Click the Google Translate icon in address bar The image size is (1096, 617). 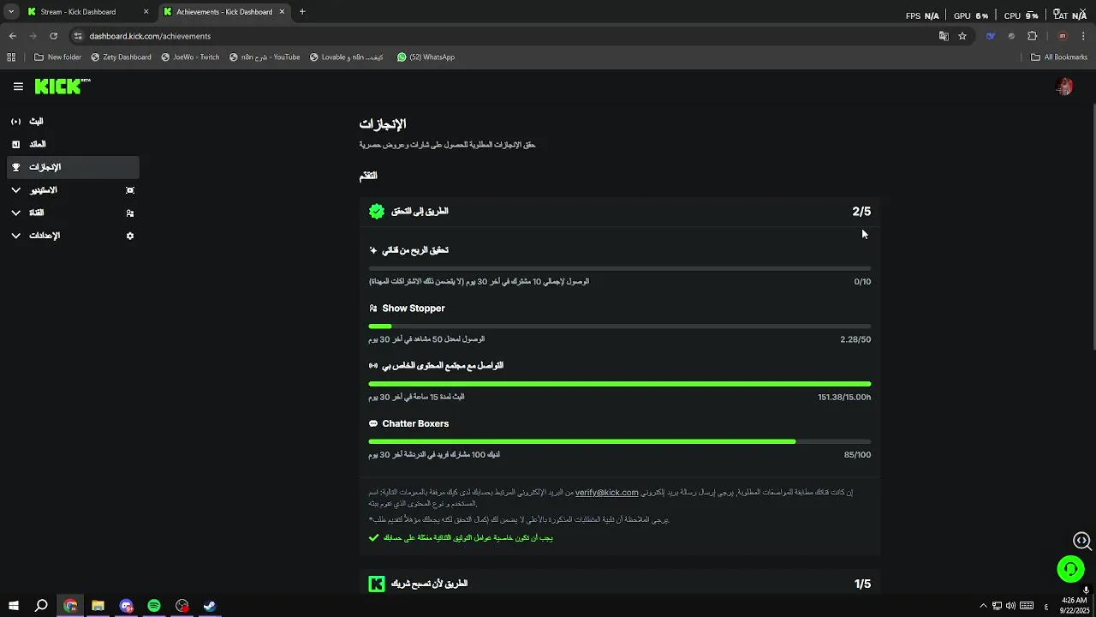tap(944, 36)
